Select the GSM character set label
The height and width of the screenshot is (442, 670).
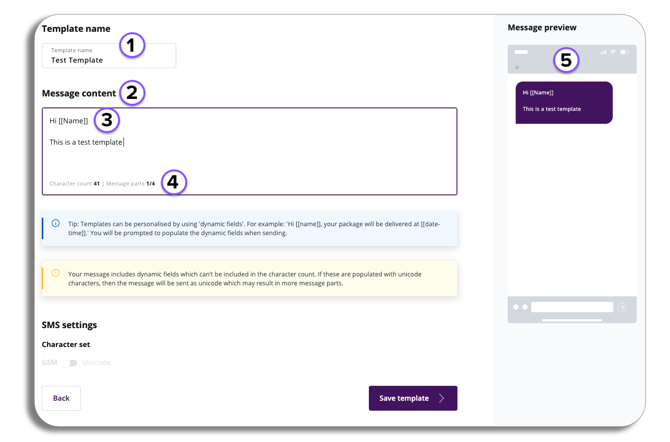click(x=49, y=363)
